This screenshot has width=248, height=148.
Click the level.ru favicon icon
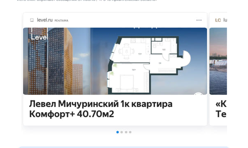tap(32, 20)
